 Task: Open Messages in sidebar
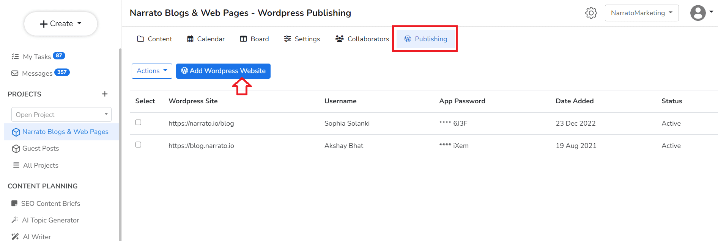coord(37,73)
